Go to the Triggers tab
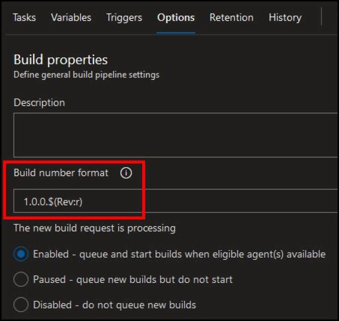 pos(124,18)
